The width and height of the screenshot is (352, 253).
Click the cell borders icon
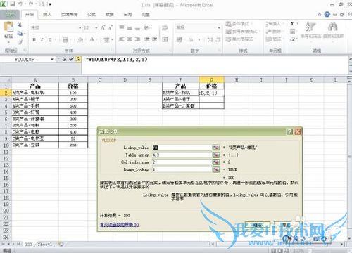click(65, 40)
